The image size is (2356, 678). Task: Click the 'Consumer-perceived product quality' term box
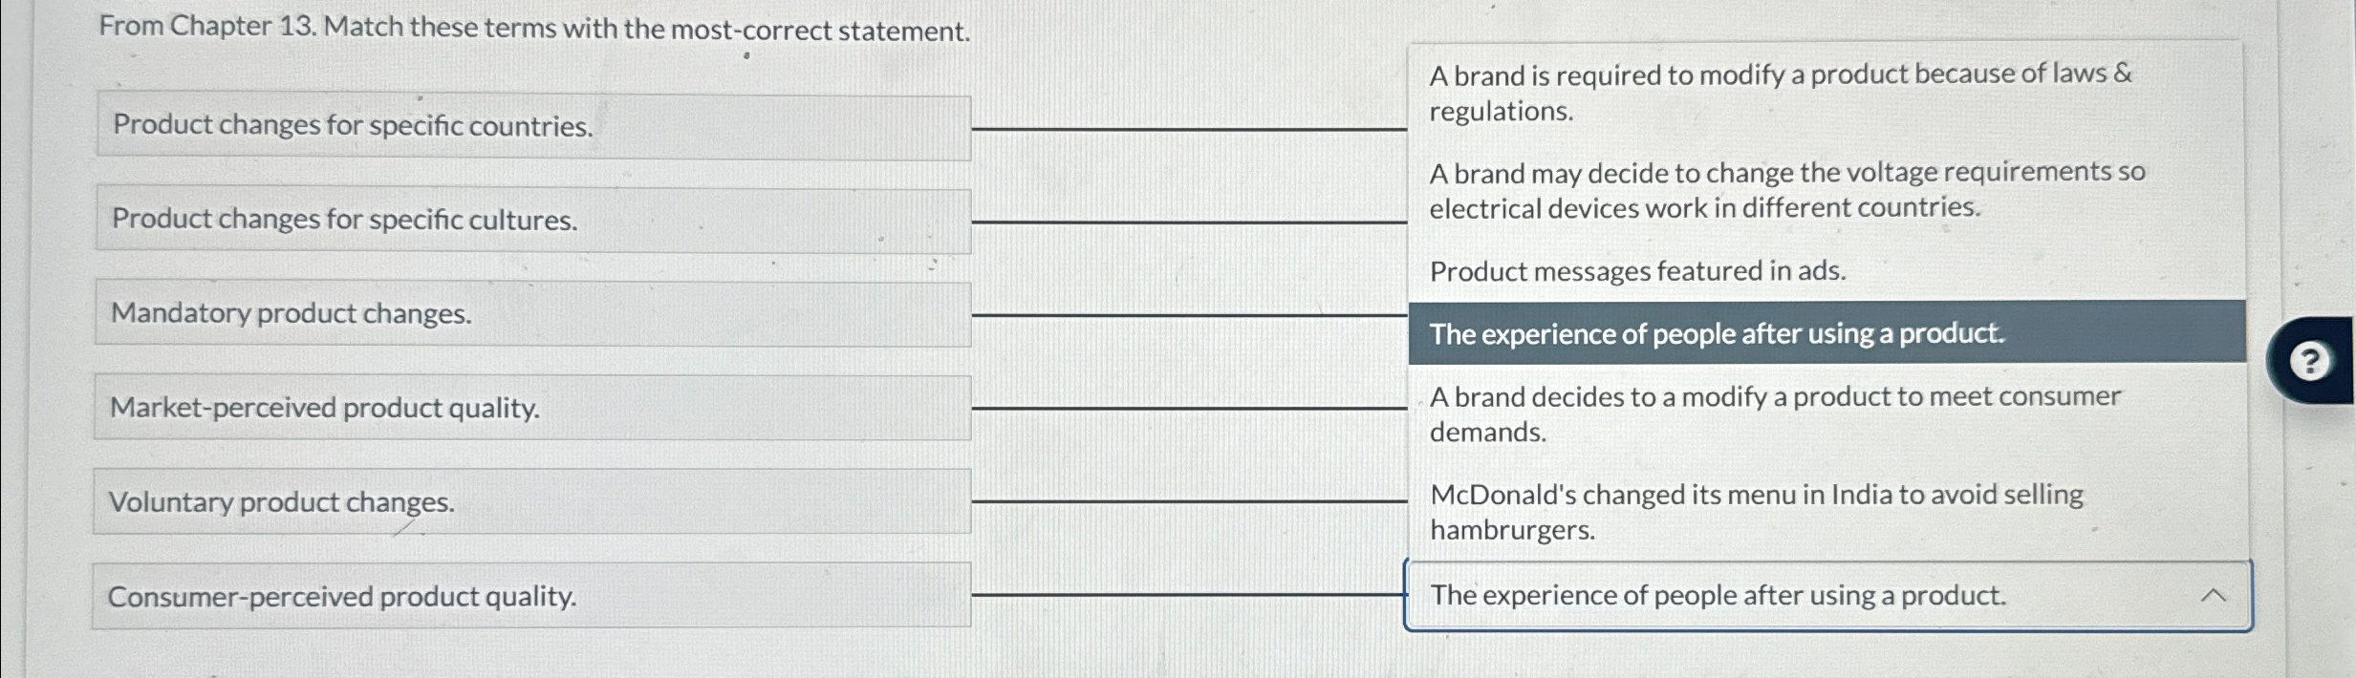530,596
